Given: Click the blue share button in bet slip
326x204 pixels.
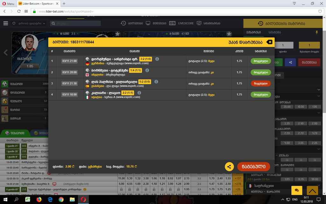Looking at the screenshot, I should click(290, 62).
